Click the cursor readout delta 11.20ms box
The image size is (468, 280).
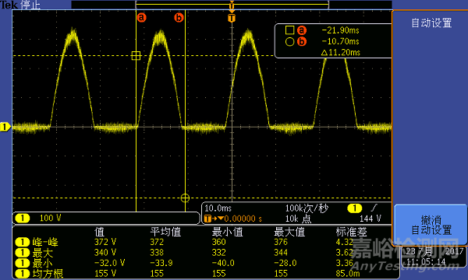(341, 53)
